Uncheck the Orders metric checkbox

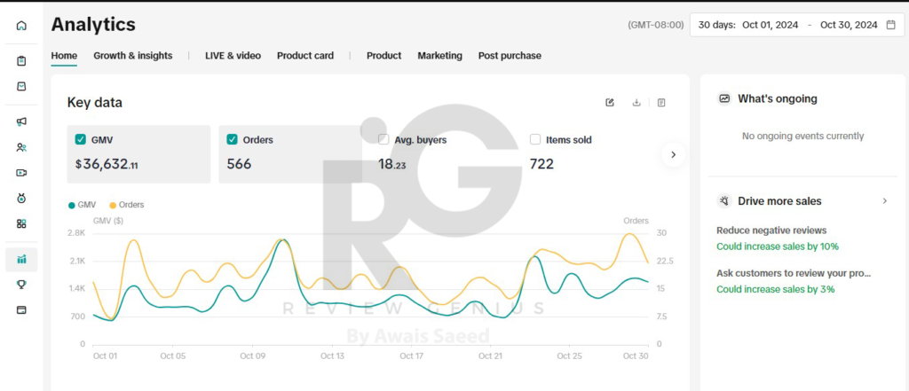(x=233, y=139)
